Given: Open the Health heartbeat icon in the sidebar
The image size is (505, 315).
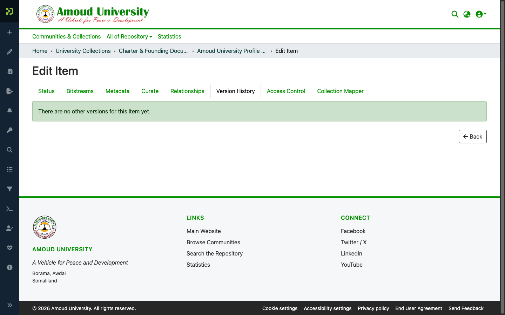Looking at the screenshot, I should [x=9, y=248].
